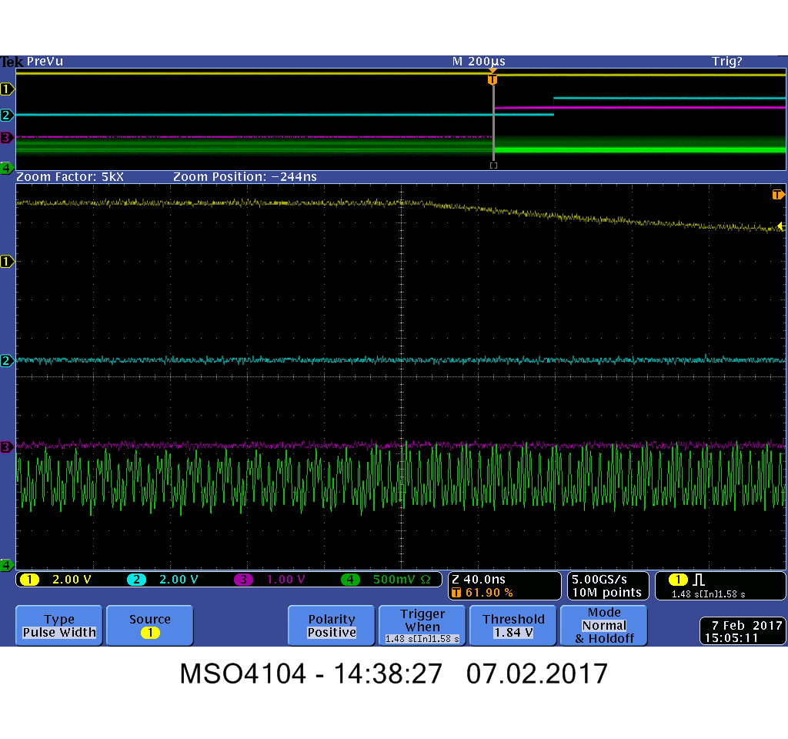Click the channel 3 magenta badge in readout bar
788x739 pixels.
click(243, 579)
